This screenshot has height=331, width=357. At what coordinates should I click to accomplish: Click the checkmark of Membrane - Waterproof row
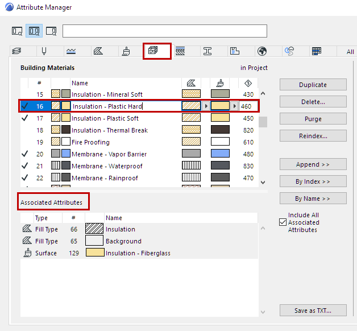pos(25,166)
